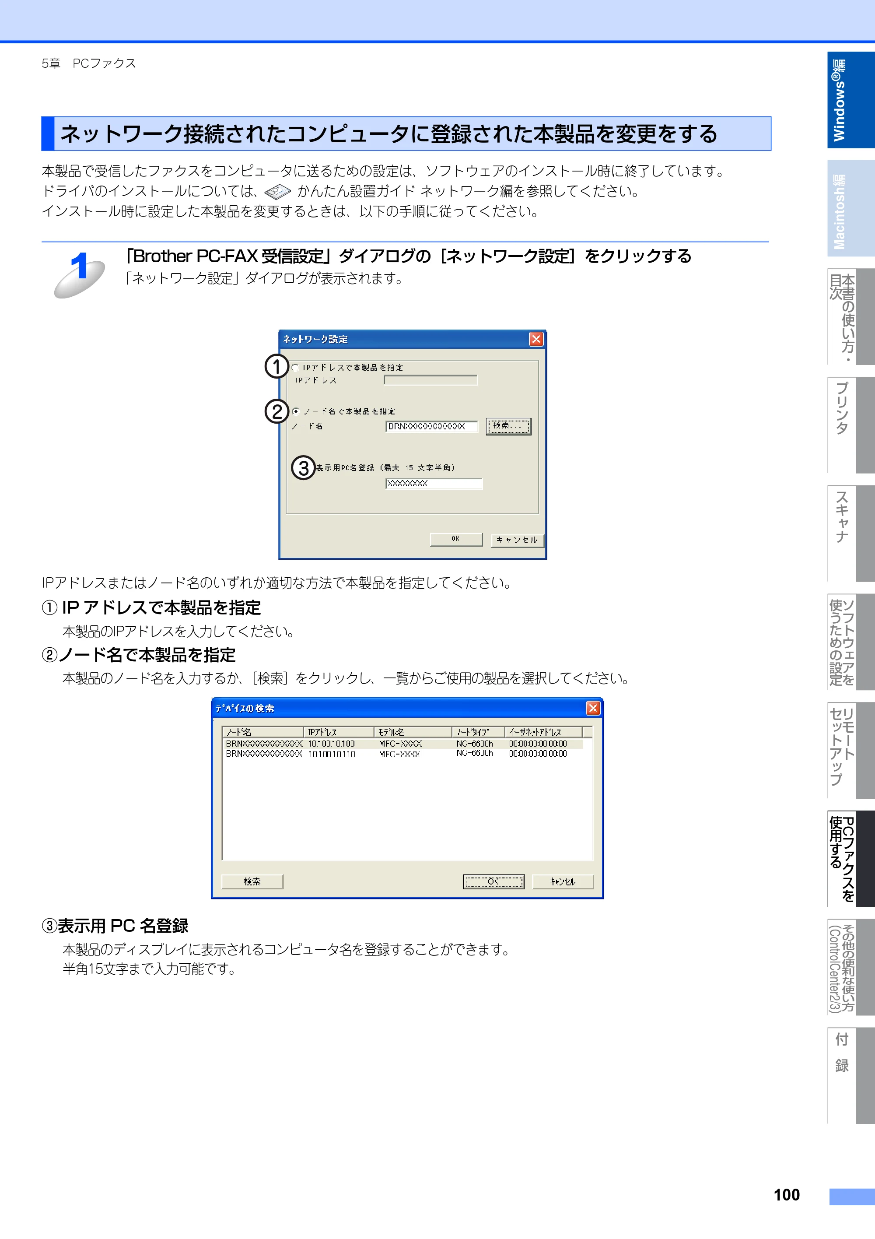Click the 表示用PC名登録 text field
Screen dimensions: 875x1239
tap(434, 484)
